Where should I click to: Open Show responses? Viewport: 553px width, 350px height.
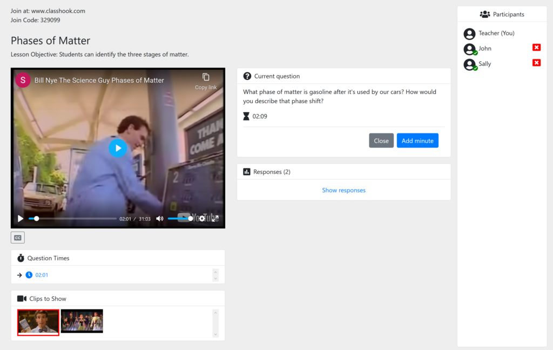click(x=343, y=190)
